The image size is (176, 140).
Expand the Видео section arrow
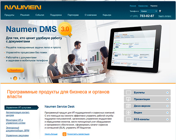[167, 112]
